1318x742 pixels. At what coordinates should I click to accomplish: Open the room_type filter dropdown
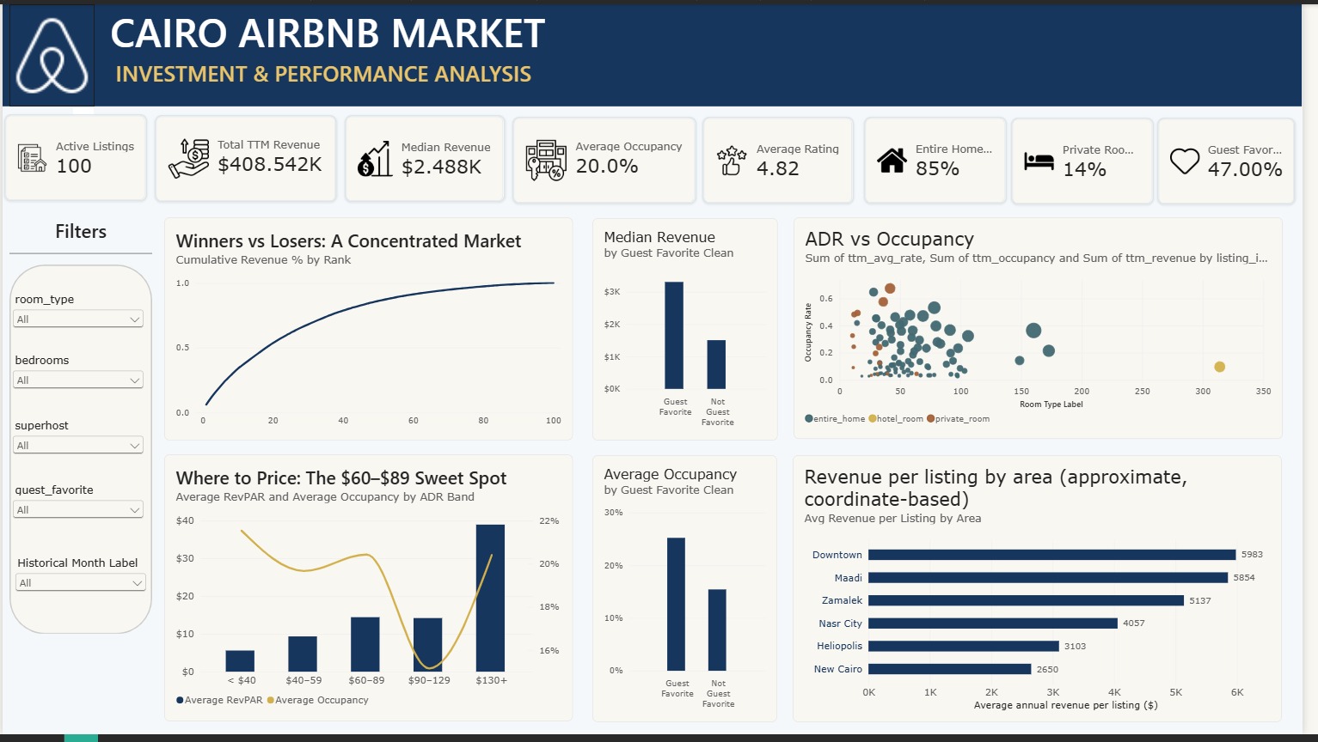click(79, 319)
